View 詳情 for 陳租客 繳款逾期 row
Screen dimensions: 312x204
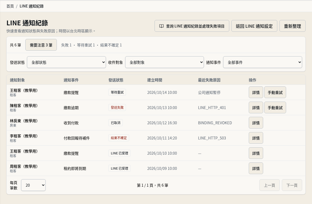[x=256, y=107]
